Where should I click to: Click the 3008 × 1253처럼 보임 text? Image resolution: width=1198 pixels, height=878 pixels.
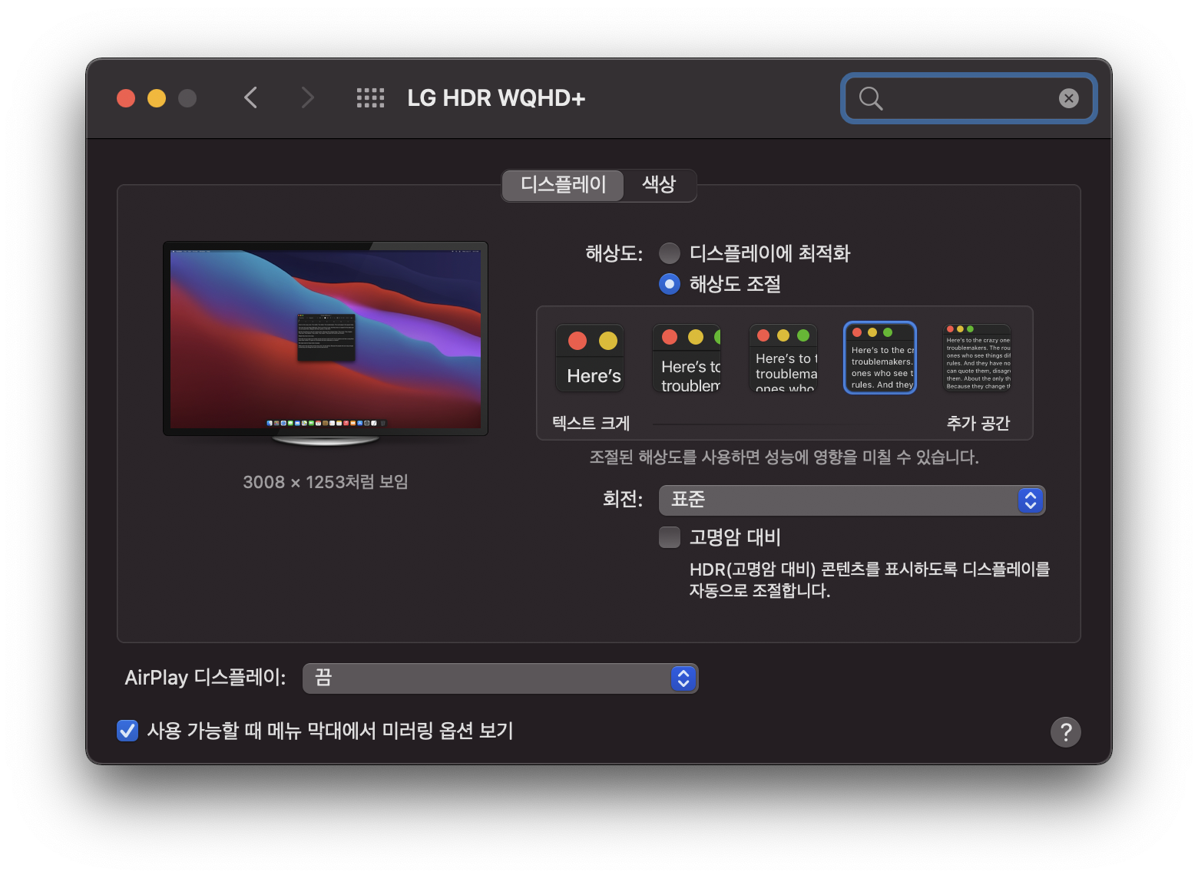point(326,482)
